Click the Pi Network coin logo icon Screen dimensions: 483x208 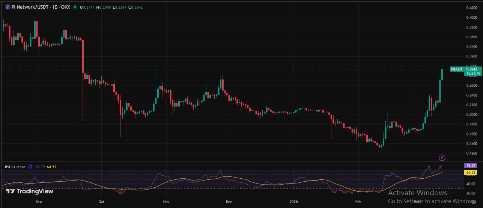7,7
